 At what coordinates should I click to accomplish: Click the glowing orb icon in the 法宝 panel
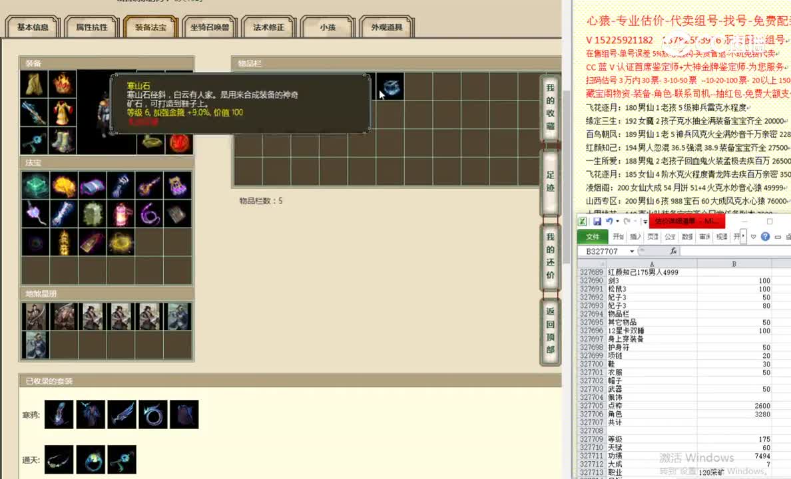click(120, 241)
